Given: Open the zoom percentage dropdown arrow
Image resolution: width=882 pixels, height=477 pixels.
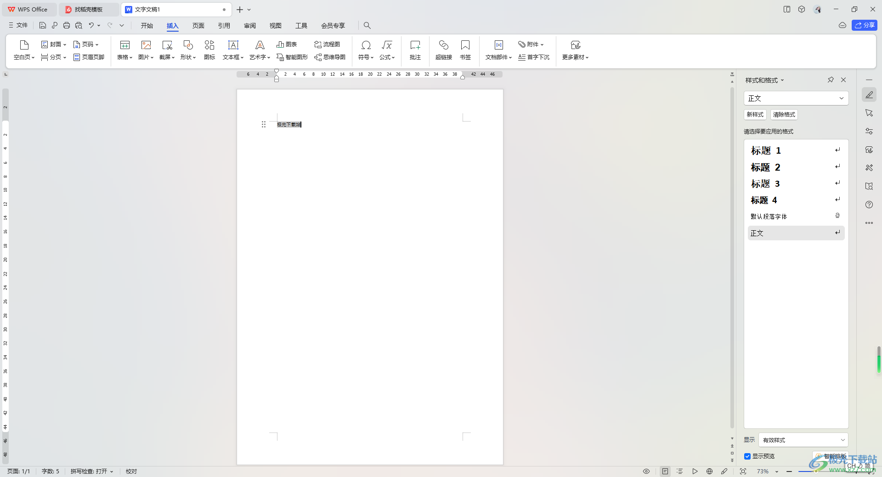Looking at the screenshot, I should 777,471.
